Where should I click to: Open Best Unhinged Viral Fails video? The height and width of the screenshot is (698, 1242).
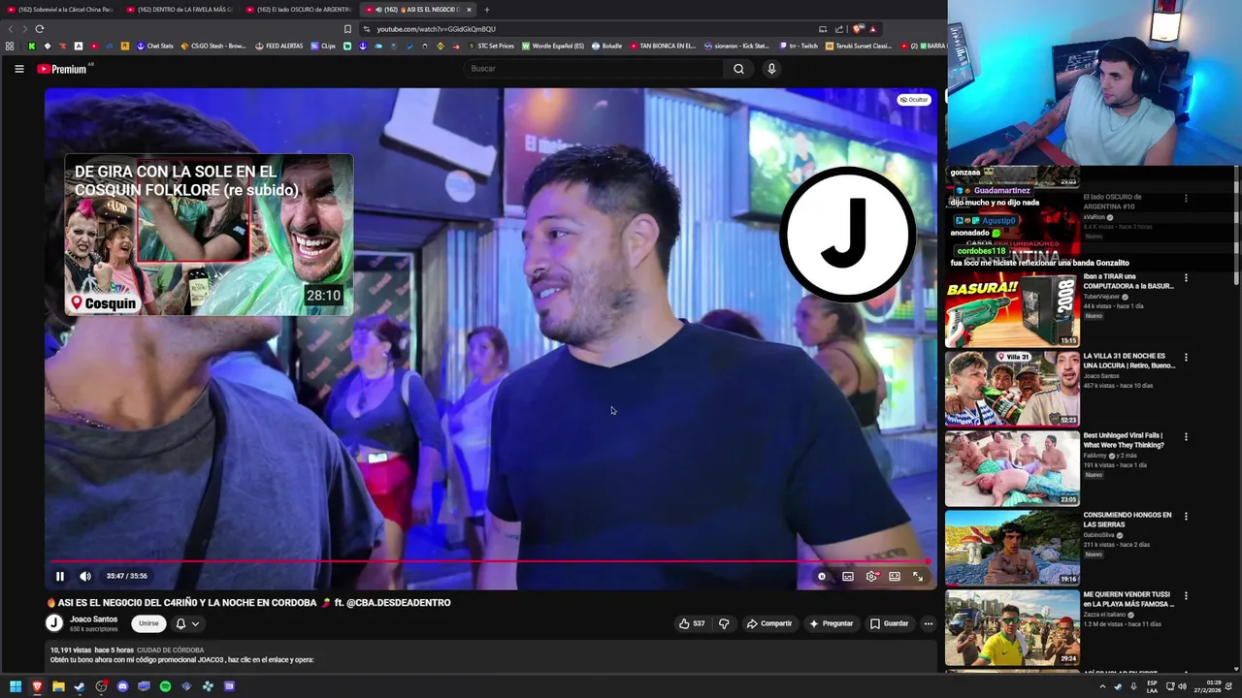[x=1012, y=468]
